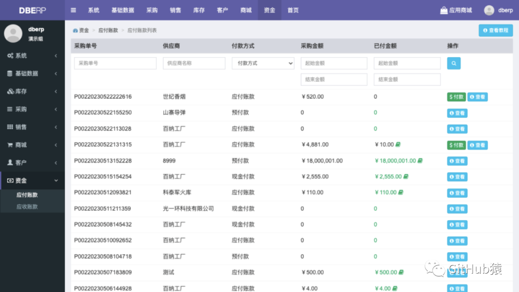Select 应付账款 in sidebar submenu
519x292 pixels.
27,195
